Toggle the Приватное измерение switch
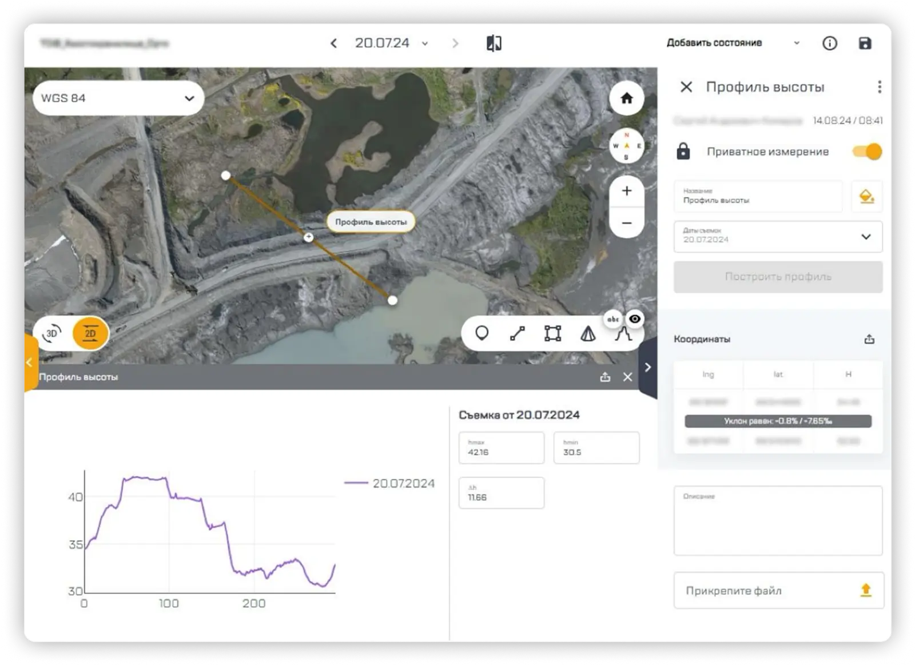915x665 pixels. pos(867,152)
